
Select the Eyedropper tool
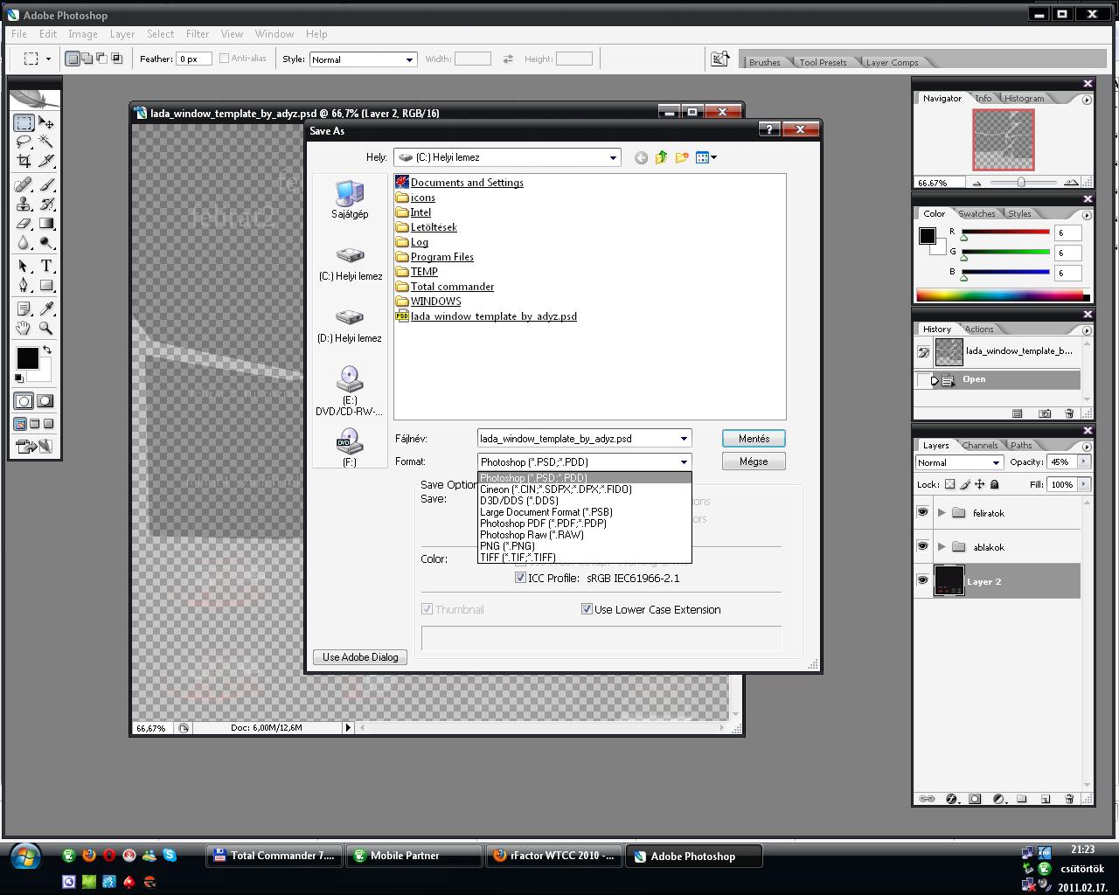click(x=46, y=309)
